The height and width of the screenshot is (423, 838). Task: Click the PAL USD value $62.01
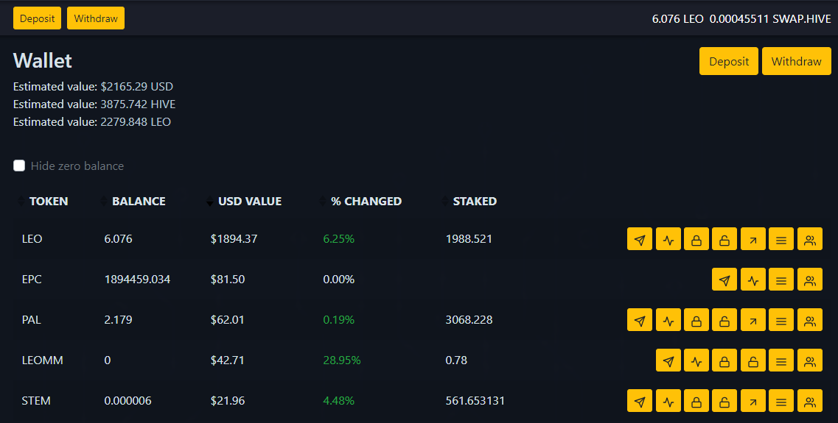point(227,320)
